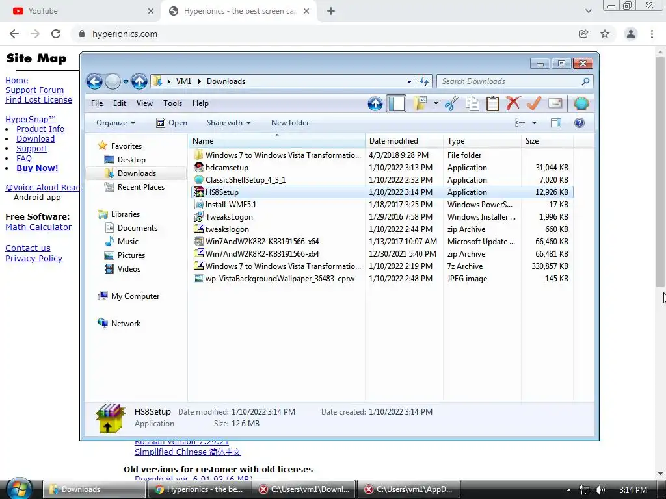Select the Windows 7 to Vista 7z Archive
The width and height of the screenshot is (666, 499).
tap(382, 266)
